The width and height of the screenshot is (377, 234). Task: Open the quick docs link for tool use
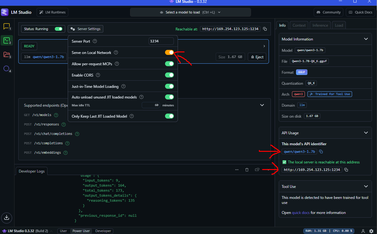300,212
